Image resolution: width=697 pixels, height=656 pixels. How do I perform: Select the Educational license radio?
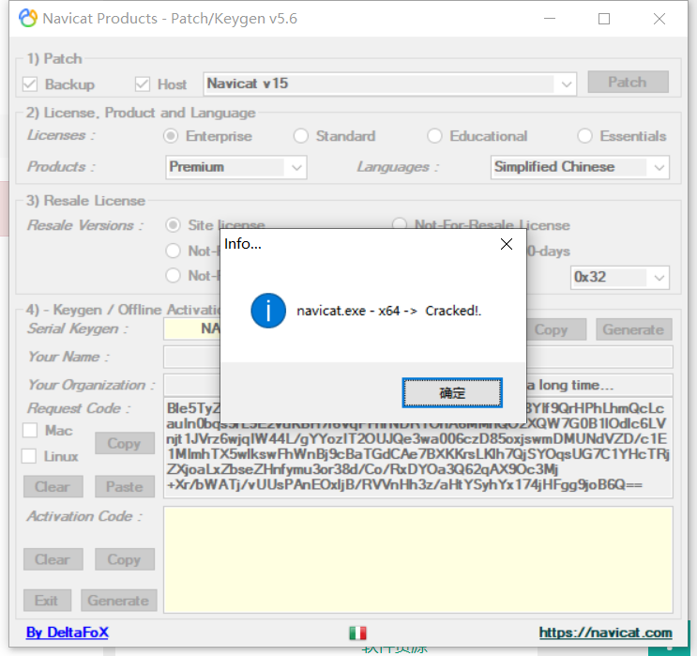pyautogui.click(x=434, y=136)
